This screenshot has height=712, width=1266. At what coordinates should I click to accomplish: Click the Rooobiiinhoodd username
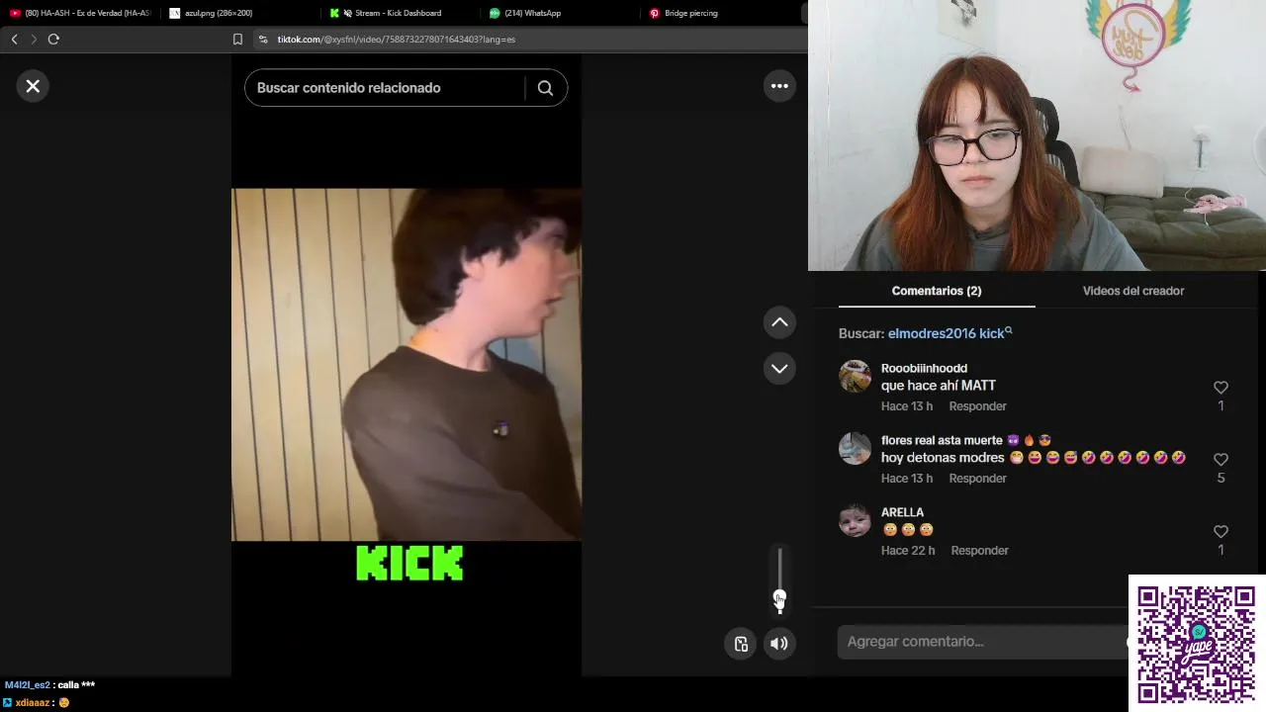[924, 368]
